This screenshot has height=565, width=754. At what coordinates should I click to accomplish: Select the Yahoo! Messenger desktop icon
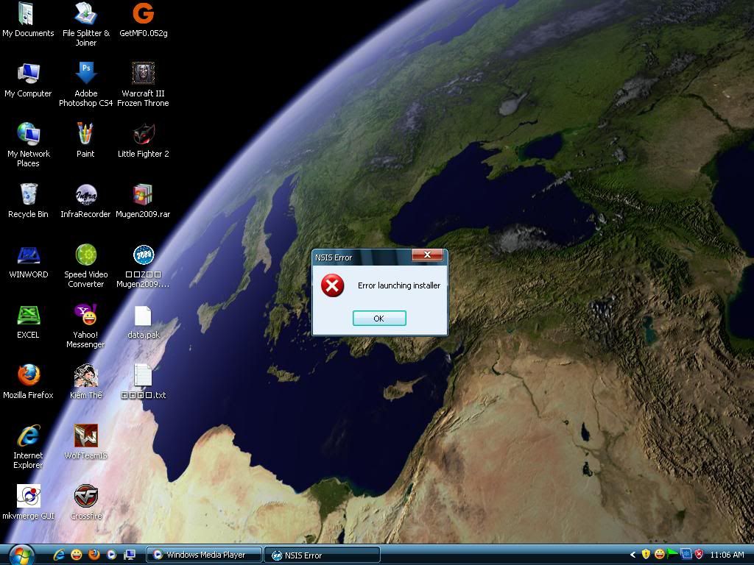click(85, 326)
